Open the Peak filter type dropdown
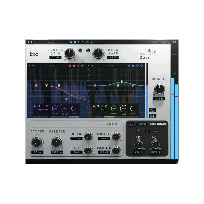Screen dimensions: 204x204 [102, 110]
